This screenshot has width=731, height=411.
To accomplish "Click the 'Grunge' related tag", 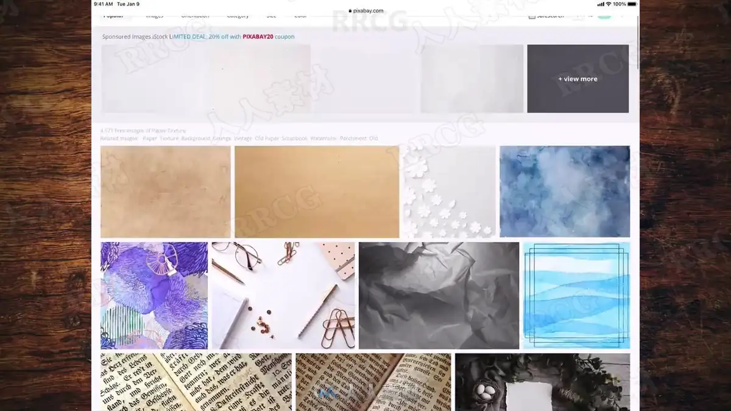I will [x=222, y=139].
